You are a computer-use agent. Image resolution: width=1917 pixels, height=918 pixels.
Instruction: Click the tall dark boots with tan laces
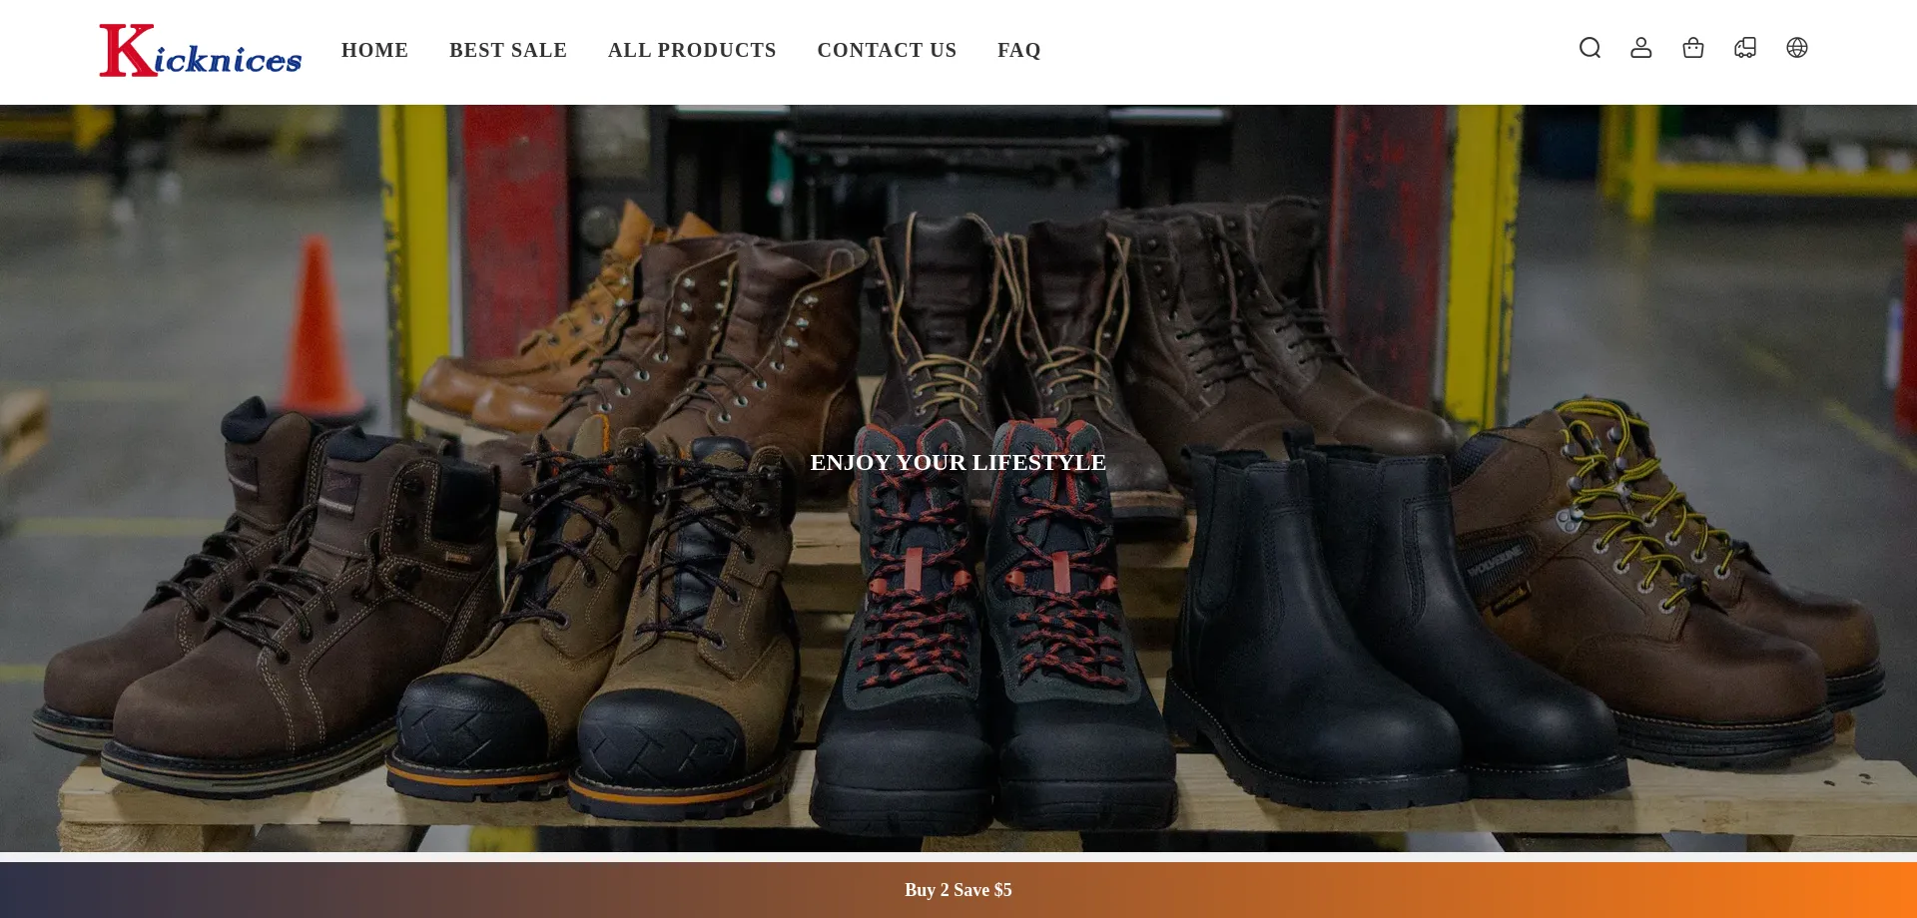pos(958,329)
